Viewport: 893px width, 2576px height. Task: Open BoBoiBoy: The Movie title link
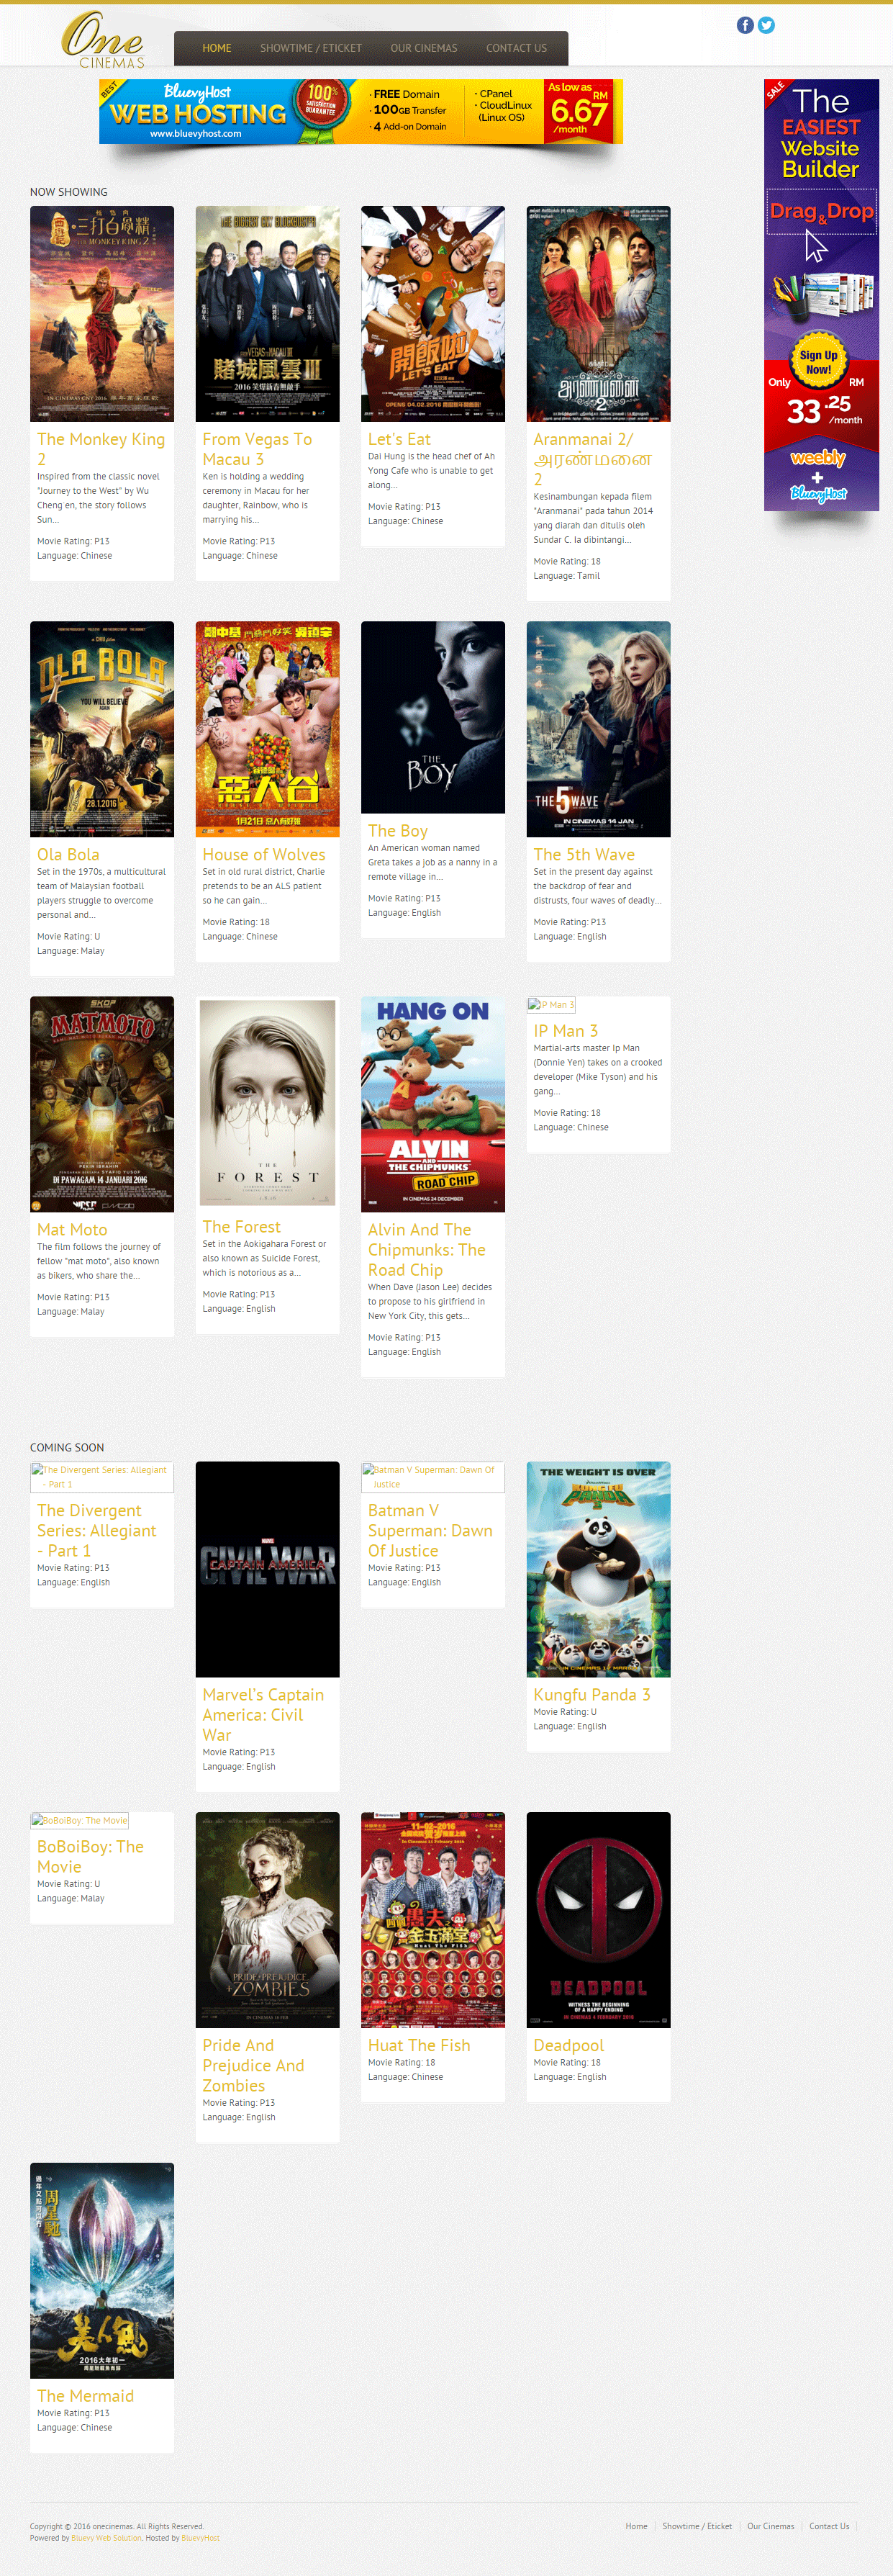pos(90,1856)
